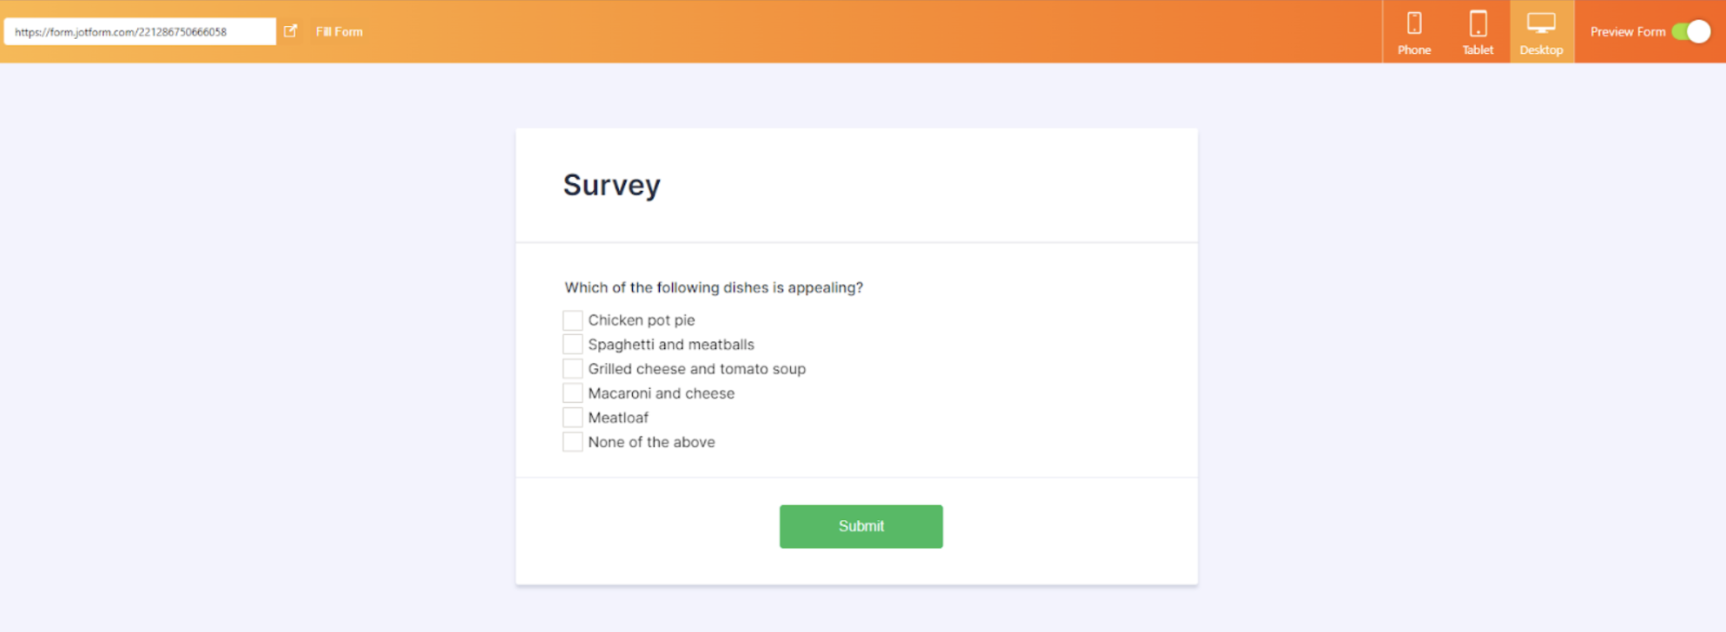Image resolution: width=1726 pixels, height=632 pixels.
Task: Click the Survey heading
Action: 611,185
